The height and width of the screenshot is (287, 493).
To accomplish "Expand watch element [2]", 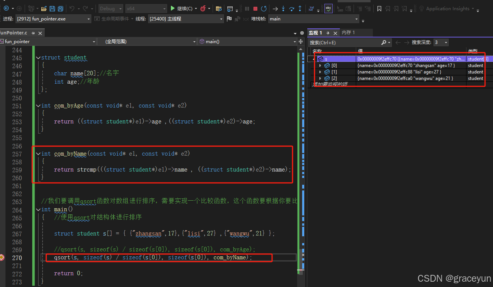I will [320, 78].
